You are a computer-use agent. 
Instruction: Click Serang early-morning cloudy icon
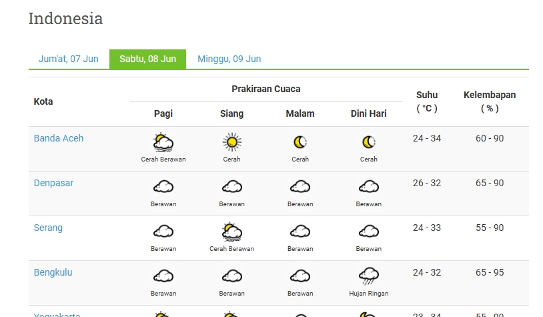(x=369, y=232)
